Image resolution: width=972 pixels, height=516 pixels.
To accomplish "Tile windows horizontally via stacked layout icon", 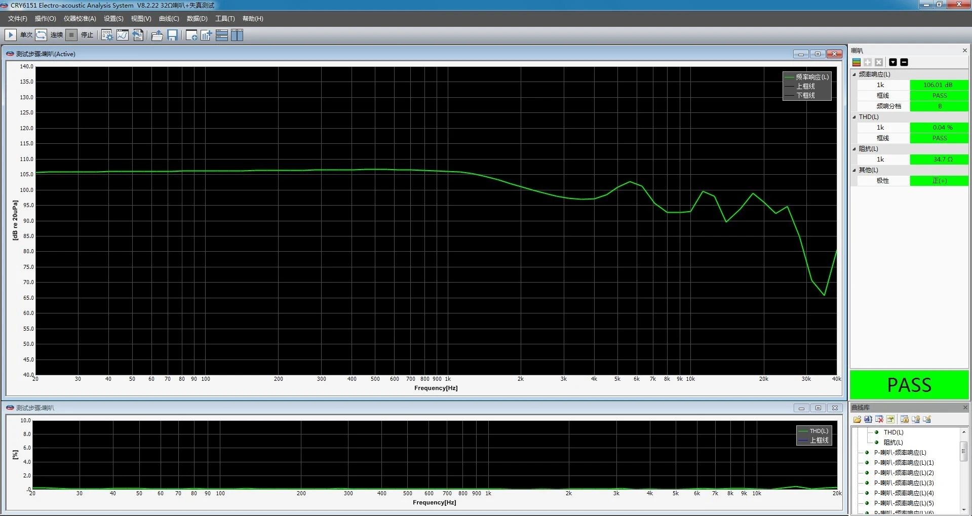I will pyautogui.click(x=222, y=35).
